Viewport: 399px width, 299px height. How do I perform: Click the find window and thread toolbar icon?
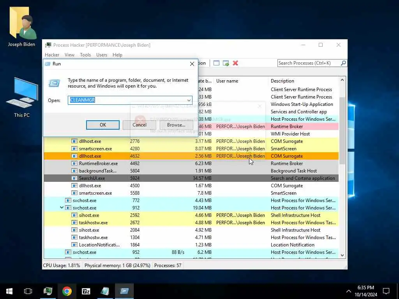226,63
